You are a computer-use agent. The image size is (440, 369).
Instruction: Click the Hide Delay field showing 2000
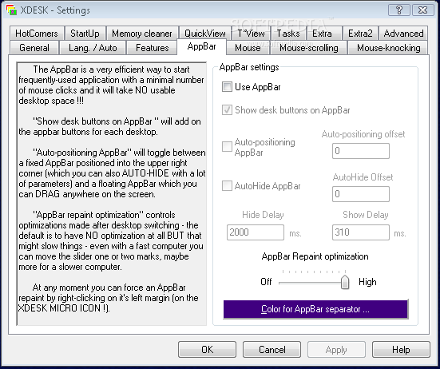[x=256, y=232]
